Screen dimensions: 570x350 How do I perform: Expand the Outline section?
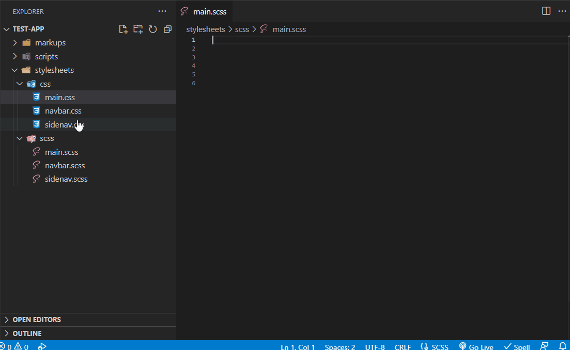88,333
